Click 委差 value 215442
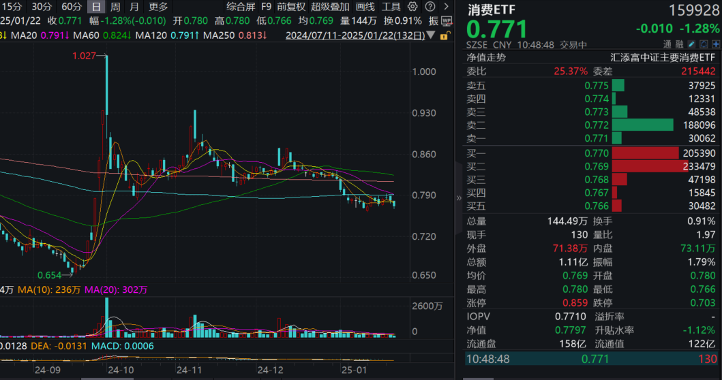 699,72
